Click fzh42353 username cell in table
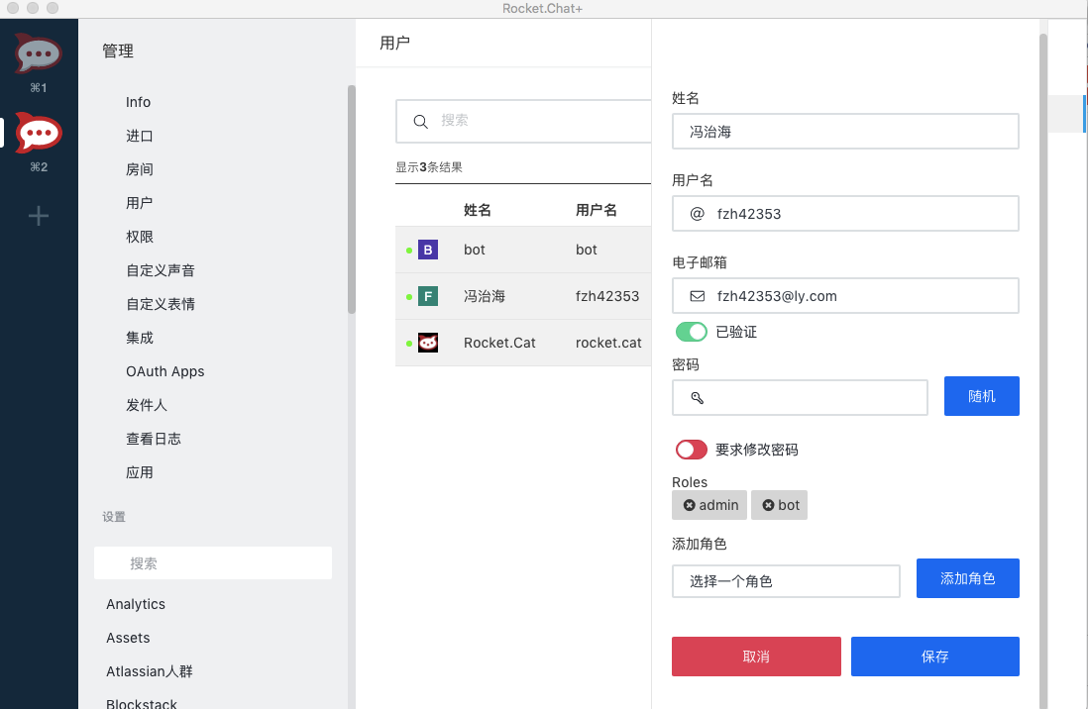Image resolution: width=1088 pixels, height=709 pixels. coord(607,296)
